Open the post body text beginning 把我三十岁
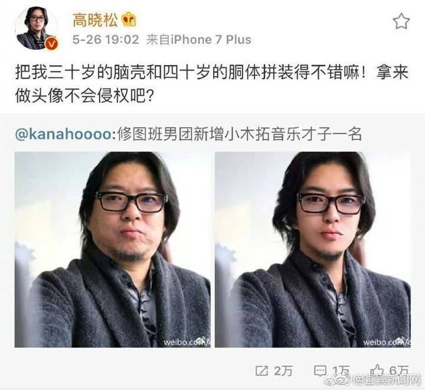This screenshot has height=390, width=425. tap(212, 84)
